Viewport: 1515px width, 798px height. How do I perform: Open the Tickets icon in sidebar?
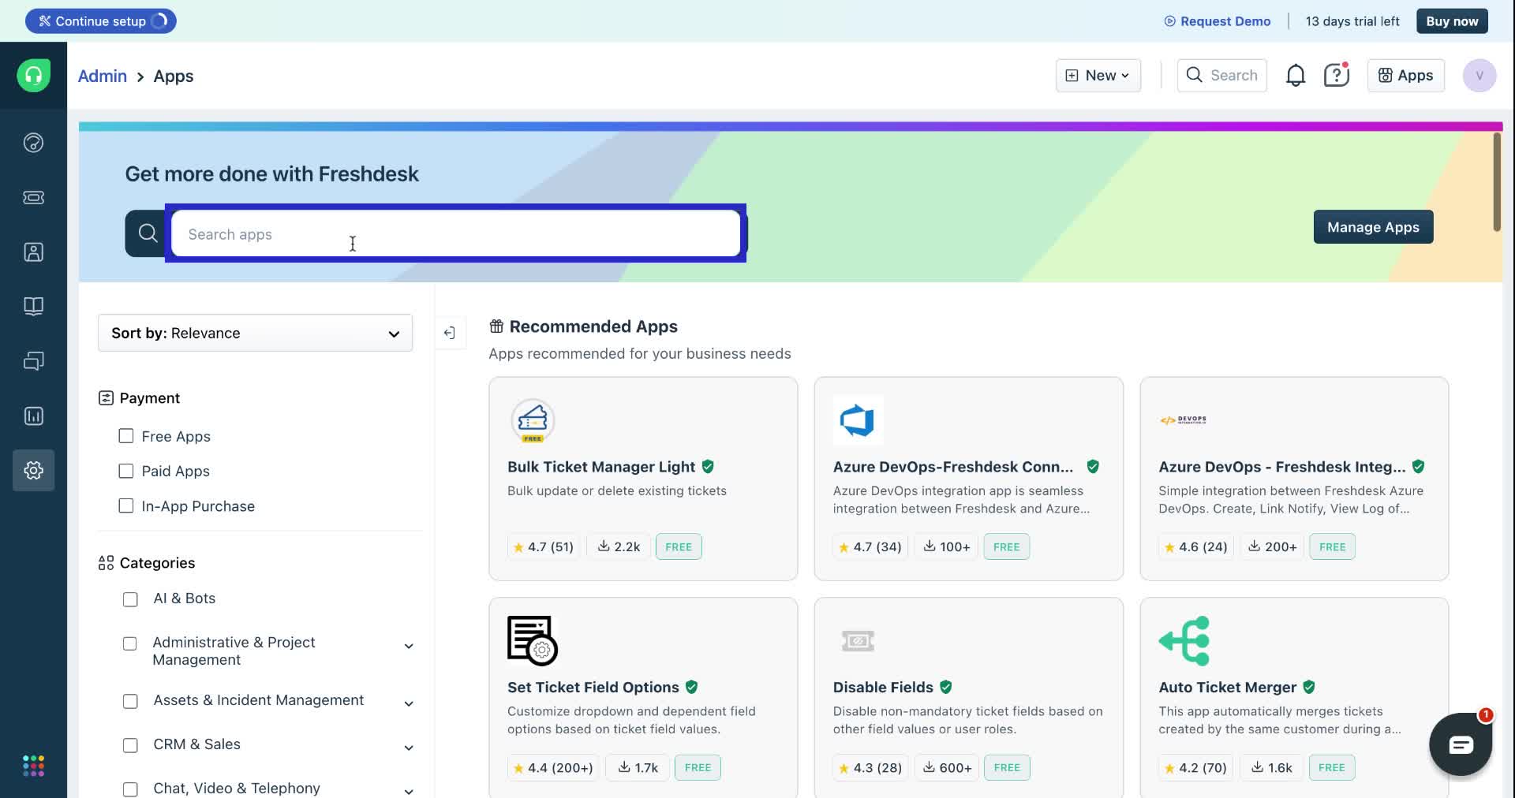click(33, 197)
